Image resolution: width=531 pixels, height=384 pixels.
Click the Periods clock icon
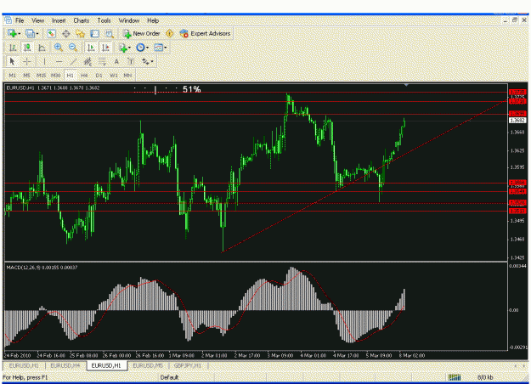(x=140, y=48)
